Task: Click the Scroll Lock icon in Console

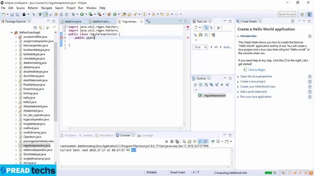Action: [189, 141]
